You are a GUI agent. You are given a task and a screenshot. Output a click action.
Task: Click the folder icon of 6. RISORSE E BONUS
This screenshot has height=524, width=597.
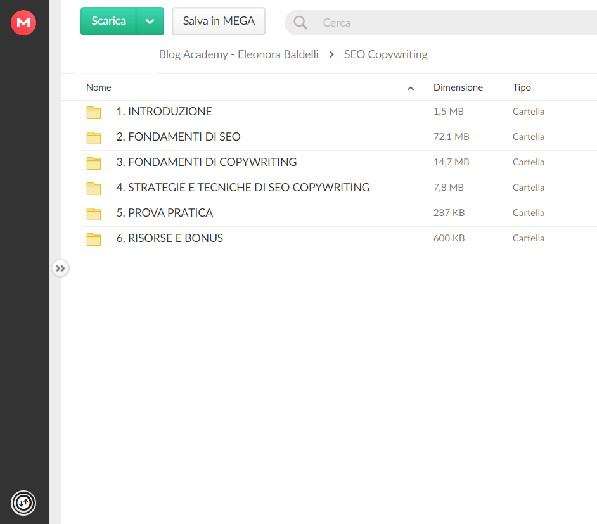[x=94, y=239]
